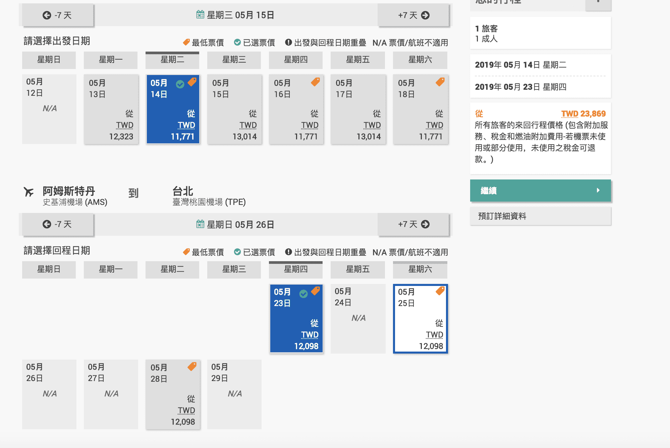Select departure date 05月15日 TWD 13,014

[x=234, y=109]
